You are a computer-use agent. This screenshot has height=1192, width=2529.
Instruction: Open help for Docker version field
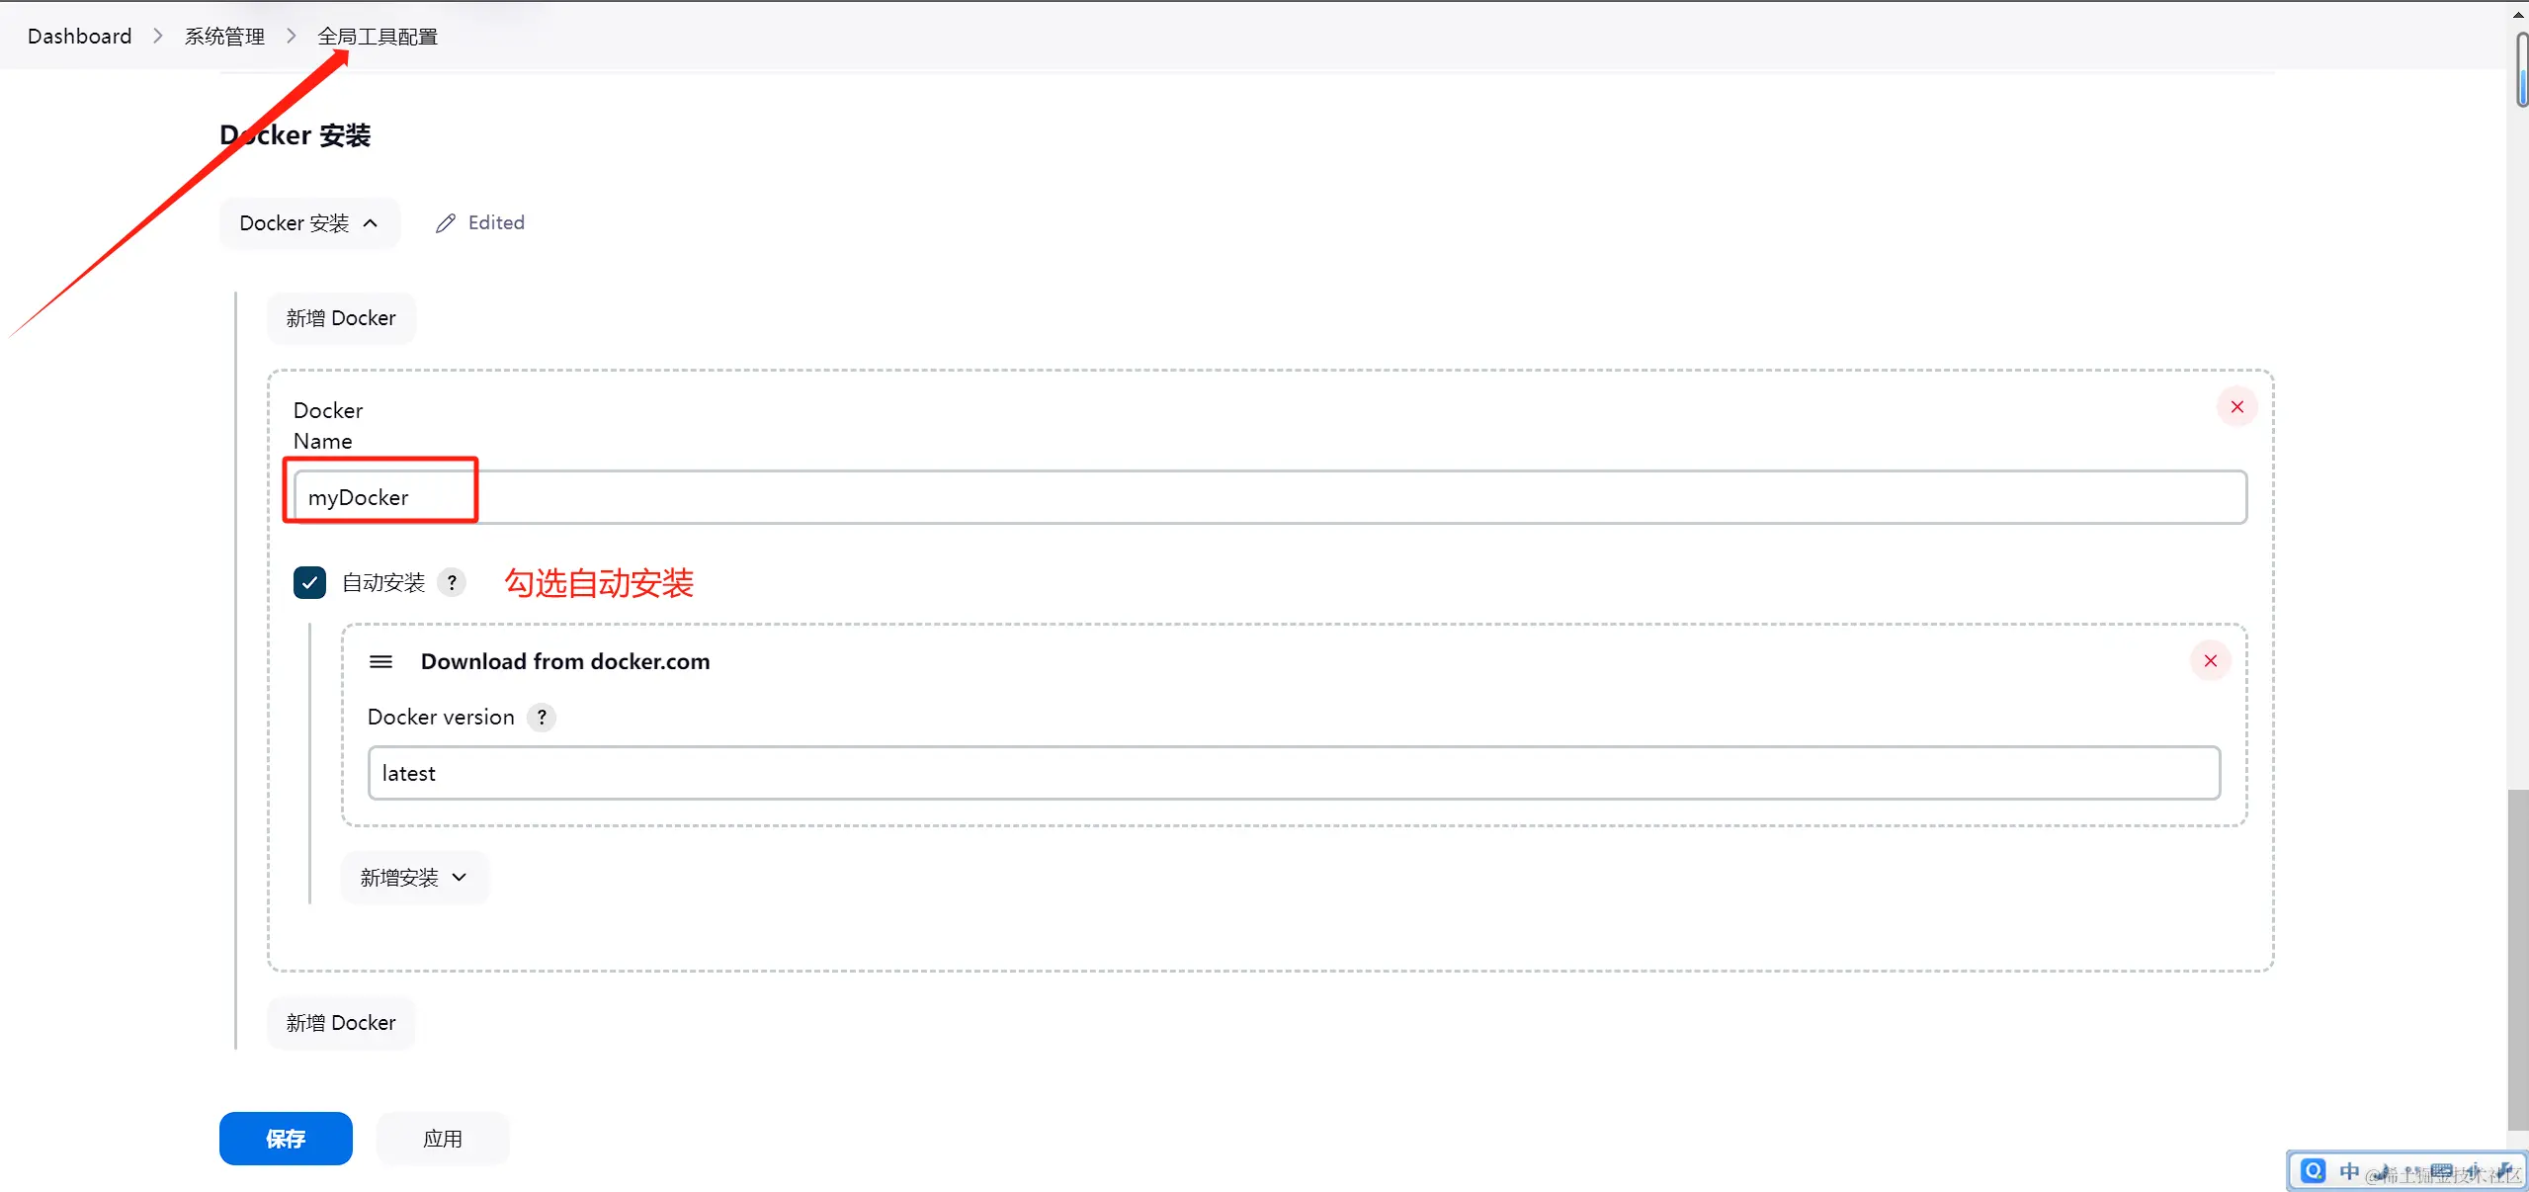click(x=542, y=718)
